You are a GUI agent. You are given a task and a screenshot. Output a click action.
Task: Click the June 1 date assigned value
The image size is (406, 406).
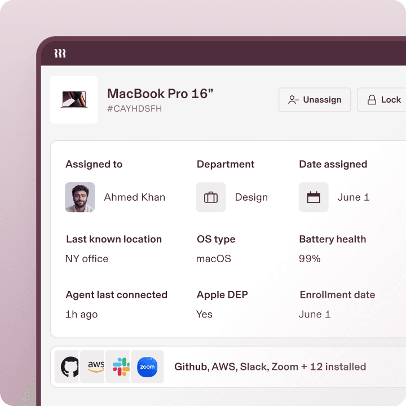[x=353, y=197]
